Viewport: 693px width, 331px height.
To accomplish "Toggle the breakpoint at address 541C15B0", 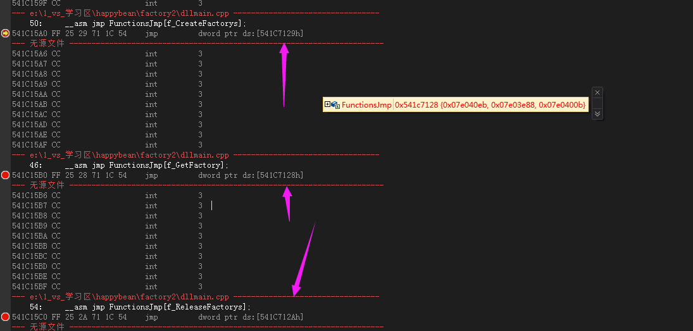I will pos(5,175).
